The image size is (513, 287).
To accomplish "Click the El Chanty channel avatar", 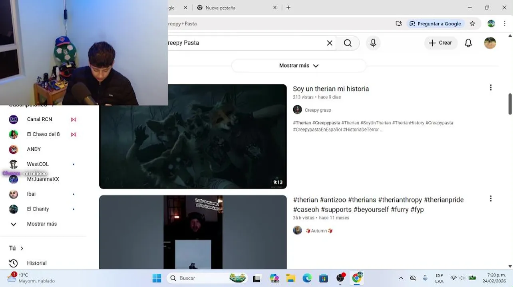I will [x=14, y=209].
